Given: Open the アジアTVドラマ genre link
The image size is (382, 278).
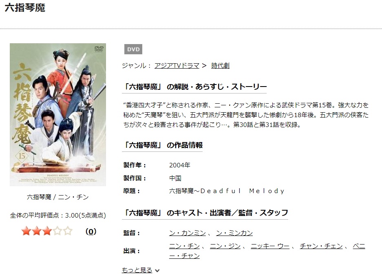Looking at the screenshot, I should click(x=177, y=66).
